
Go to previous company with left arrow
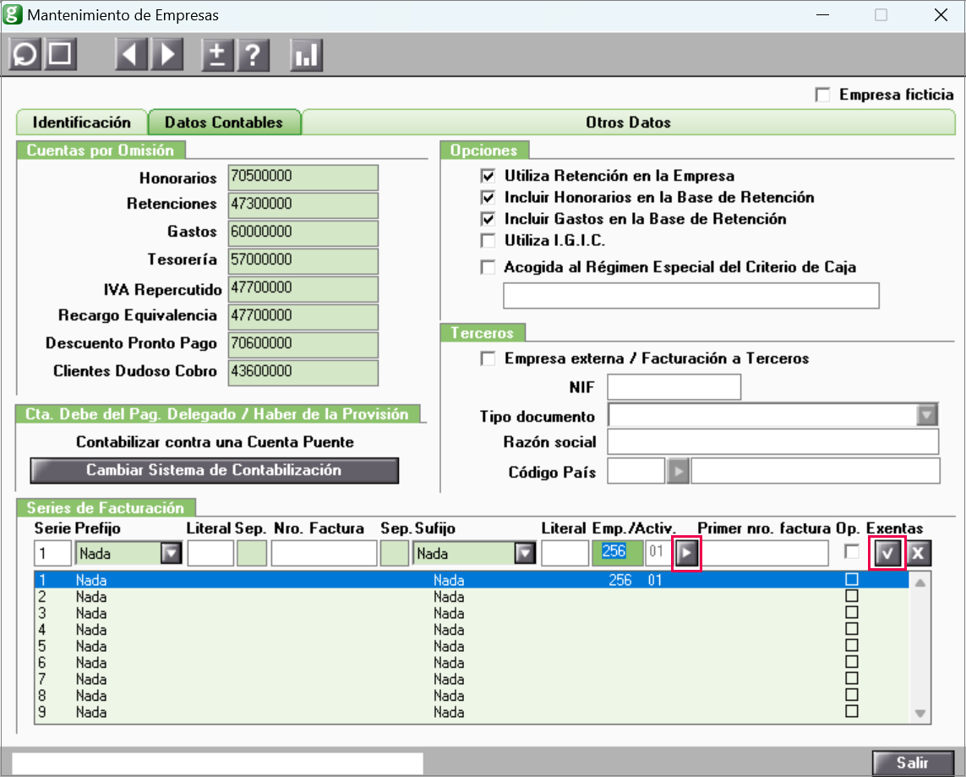(x=130, y=55)
